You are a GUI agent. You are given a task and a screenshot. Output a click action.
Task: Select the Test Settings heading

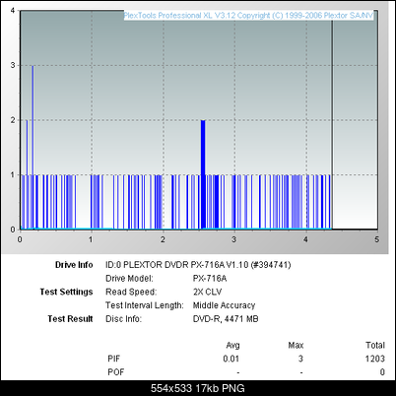[66, 292]
